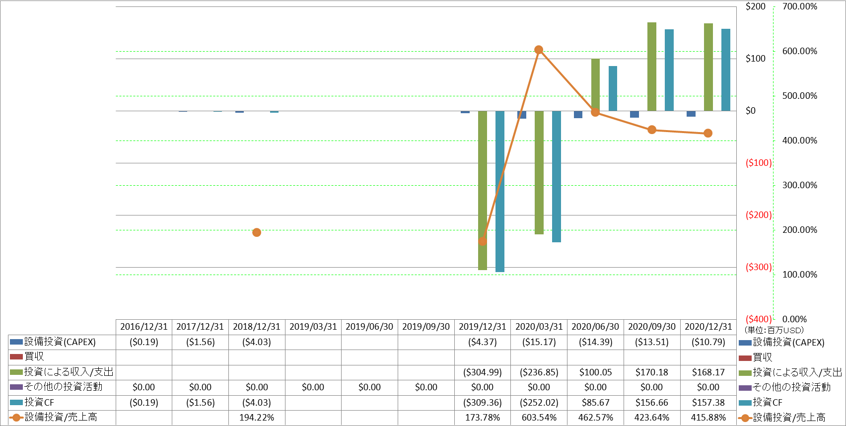Click the ratio cell 415.88%

pos(708,418)
